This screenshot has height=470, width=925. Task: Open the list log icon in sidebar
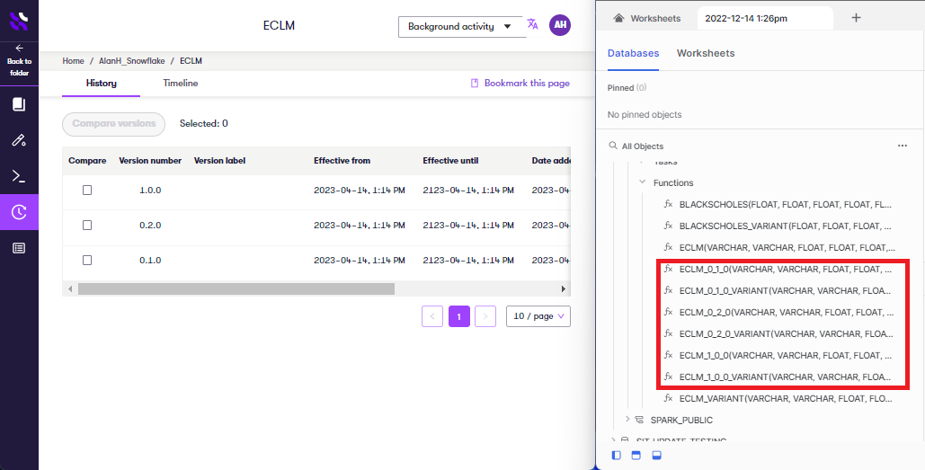point(19,248)
